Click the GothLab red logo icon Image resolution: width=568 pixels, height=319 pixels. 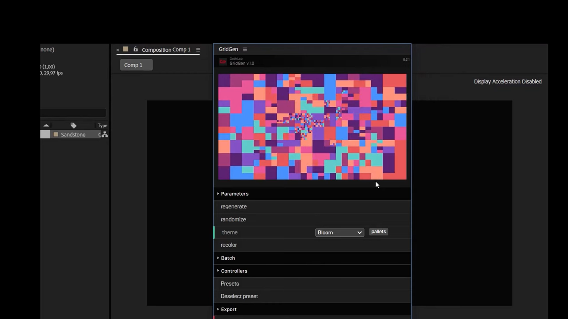(223, 61)
